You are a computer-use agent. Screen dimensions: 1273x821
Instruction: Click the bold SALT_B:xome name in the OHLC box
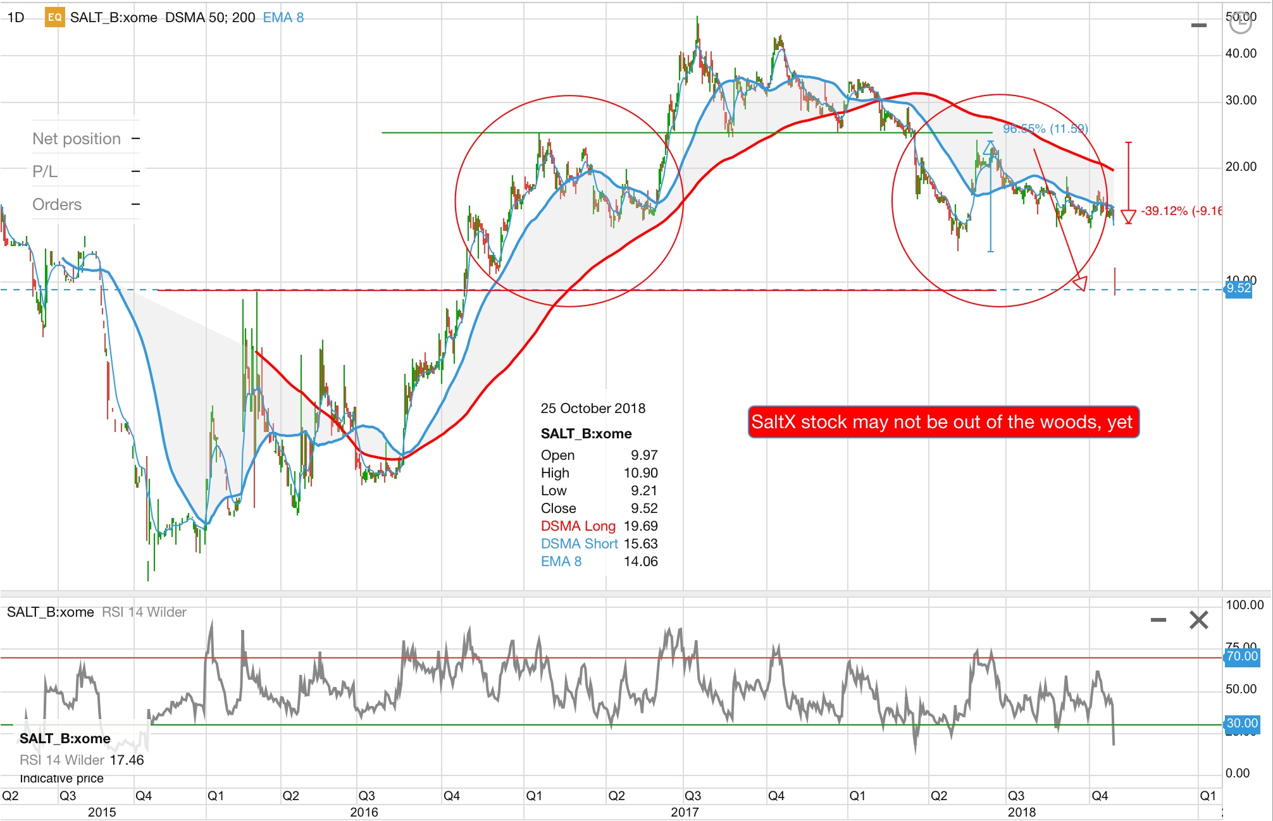coord(586,434)
